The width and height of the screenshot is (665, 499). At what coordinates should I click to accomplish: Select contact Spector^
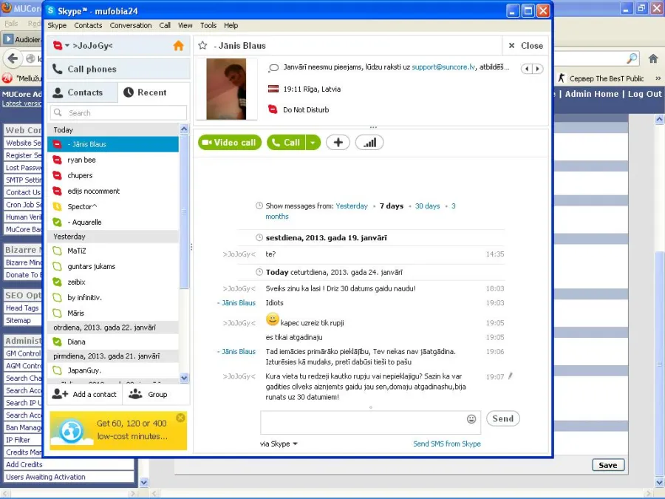click(x=113, y=207)
